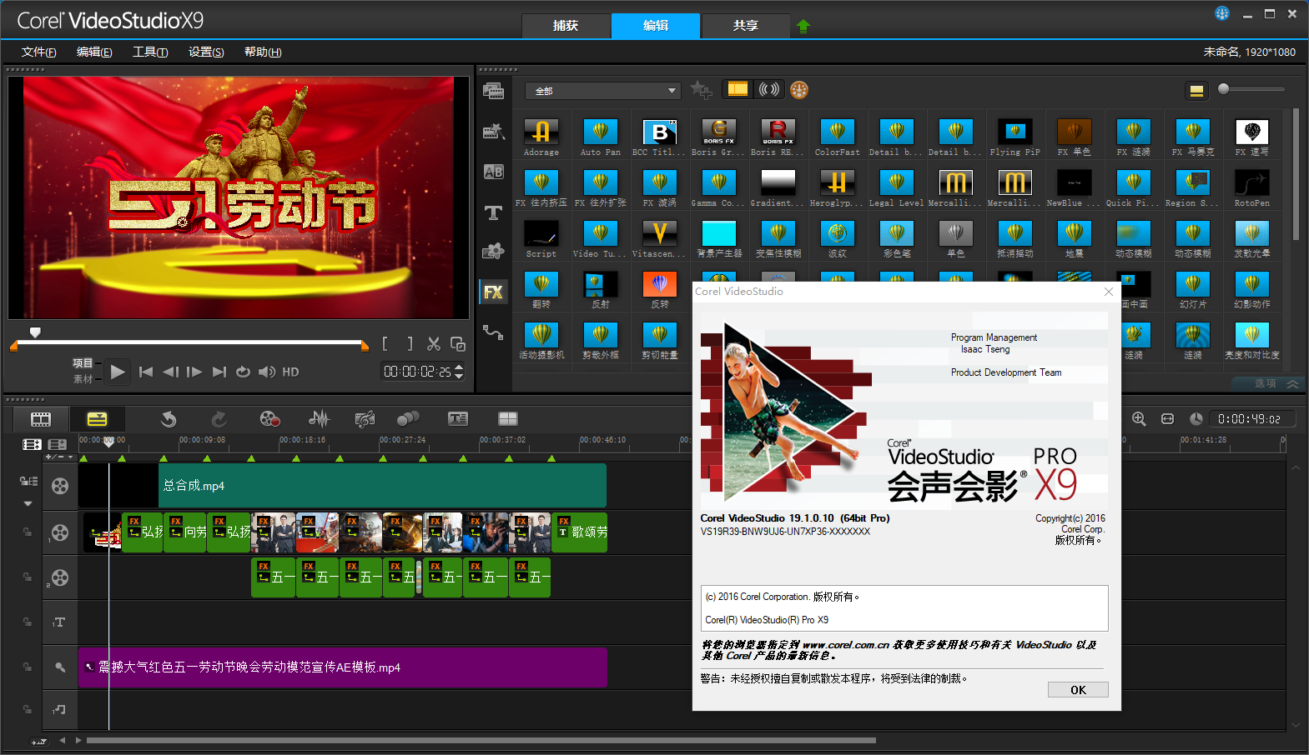Toggle HD preview mode
The height and width of the screenshot is (755, 1309).
coord(290,372)
